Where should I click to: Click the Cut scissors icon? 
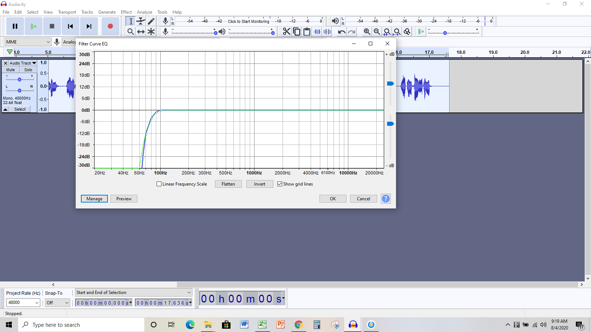(x=287, y=32)
